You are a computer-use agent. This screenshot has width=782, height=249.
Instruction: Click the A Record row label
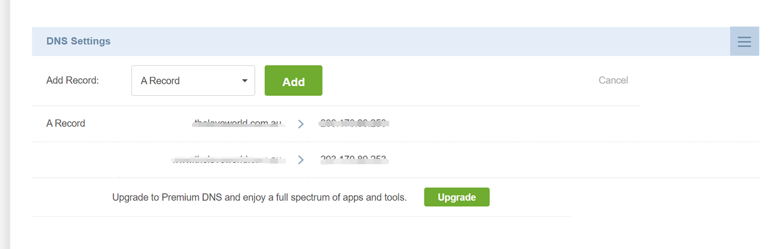tap(65, 123)
